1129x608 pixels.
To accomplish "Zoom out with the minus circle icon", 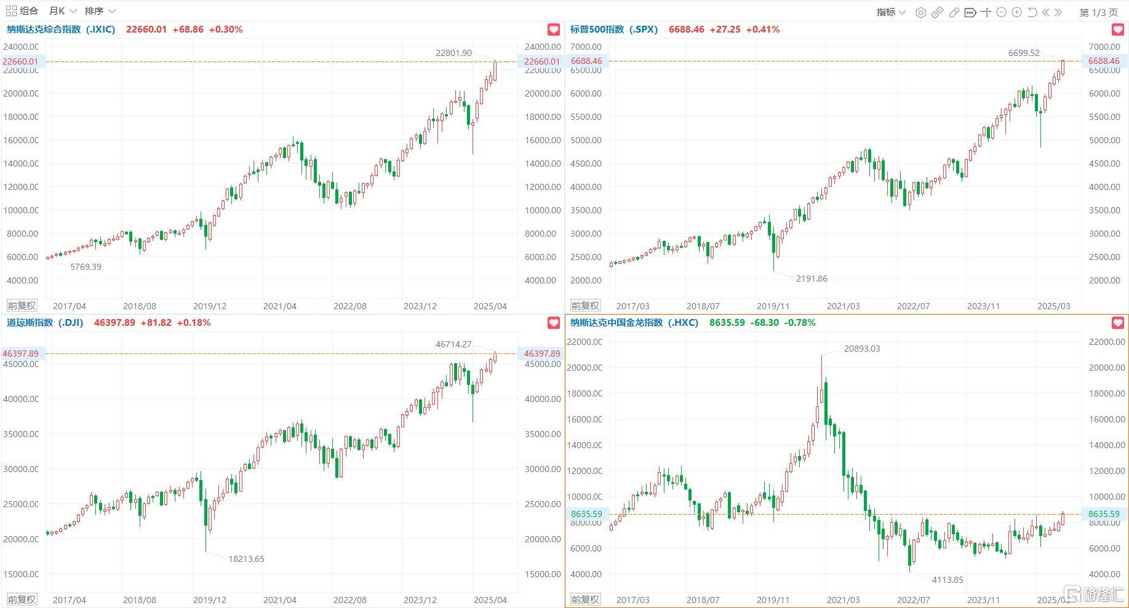I will (1001, 12).
